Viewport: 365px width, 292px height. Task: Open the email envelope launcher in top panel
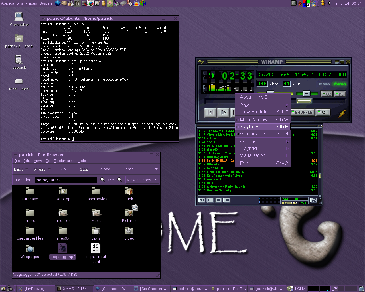click(x=64, y=3)
